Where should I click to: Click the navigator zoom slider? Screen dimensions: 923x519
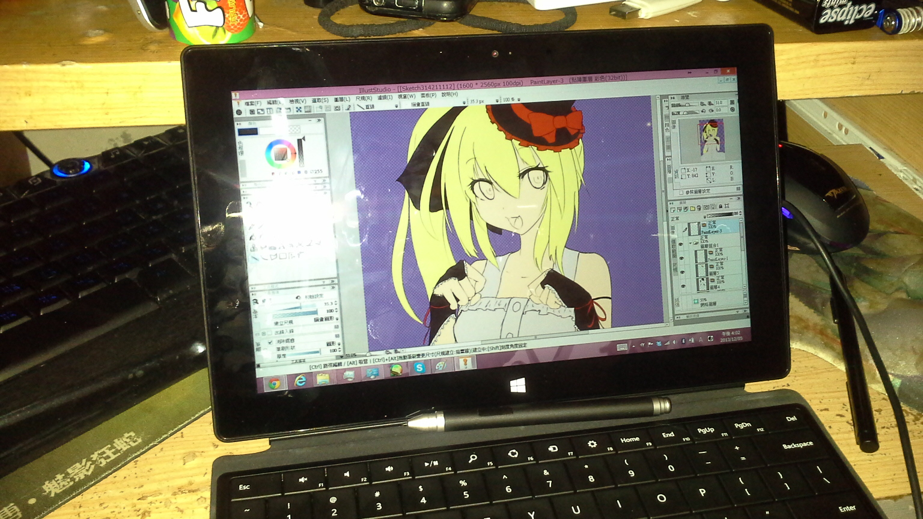click(x=685, y=103)
